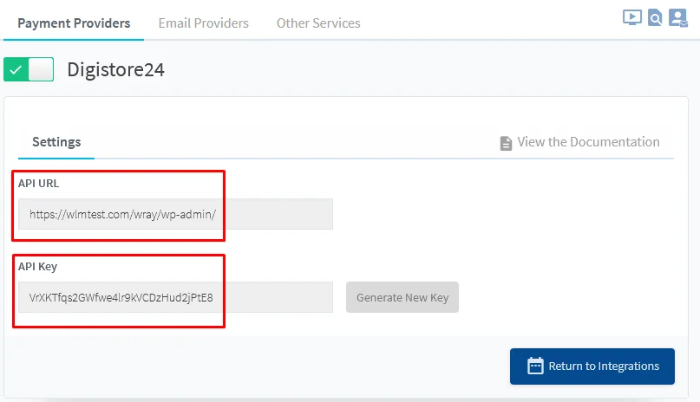The width and height of the screenshot is (700, 402).
Task: Click the green checkmark on Digistore24 switch
Action: (16, 69)
